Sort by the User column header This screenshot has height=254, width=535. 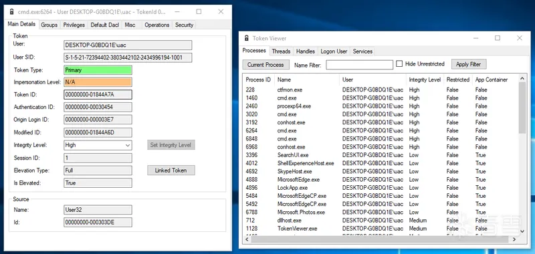373,80
